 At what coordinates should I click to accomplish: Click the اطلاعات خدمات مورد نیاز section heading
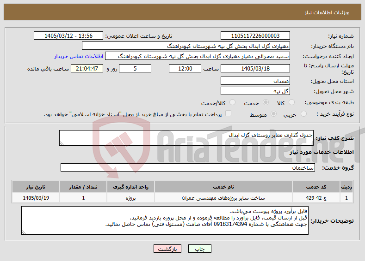322,152
